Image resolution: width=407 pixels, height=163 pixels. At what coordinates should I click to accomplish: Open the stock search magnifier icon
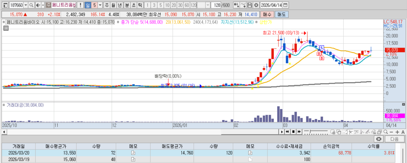[x=31, y=5]
